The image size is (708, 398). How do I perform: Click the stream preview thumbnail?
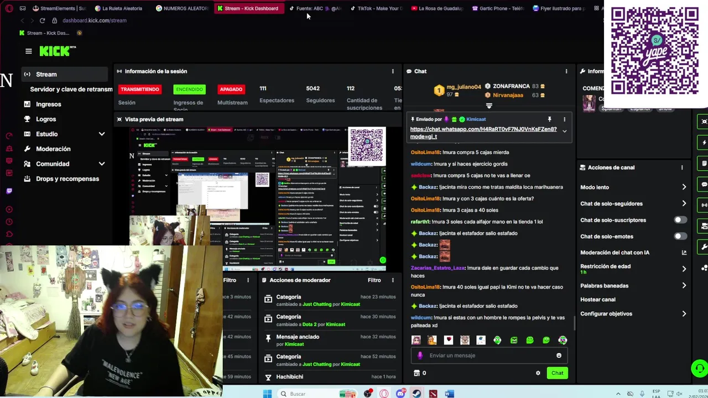(x=258, y=198)
